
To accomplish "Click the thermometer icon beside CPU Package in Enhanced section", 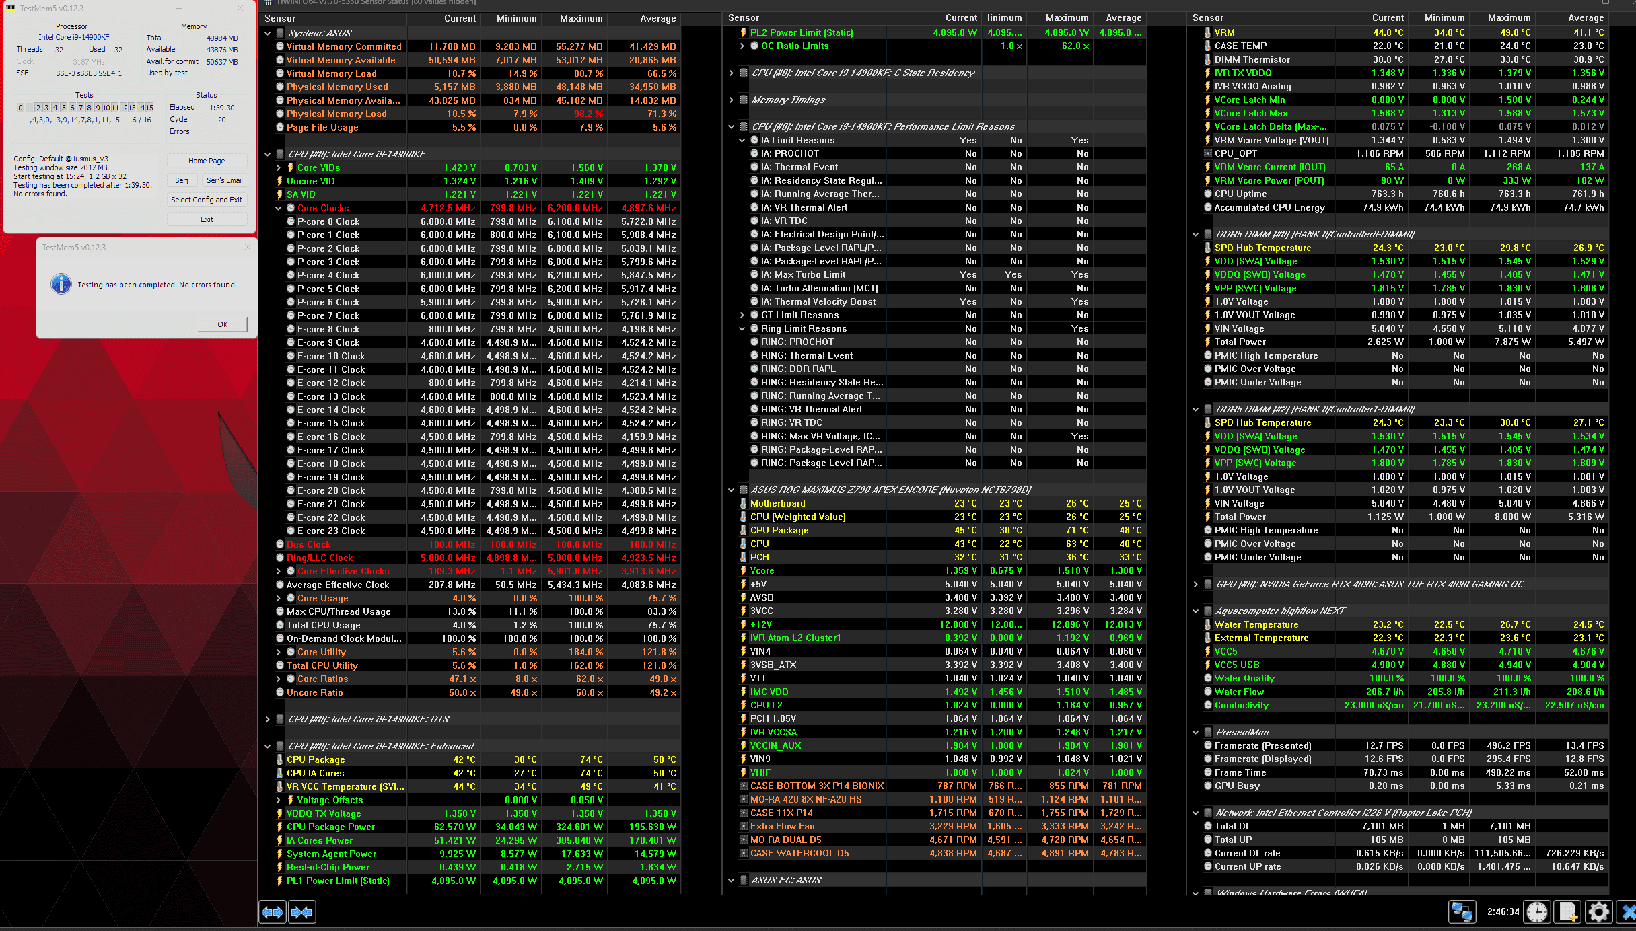I will point(280,759).
